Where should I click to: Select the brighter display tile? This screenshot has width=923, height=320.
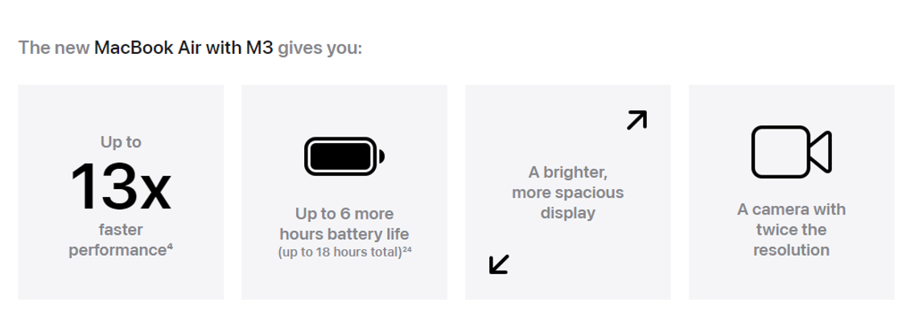click(568, 192)
